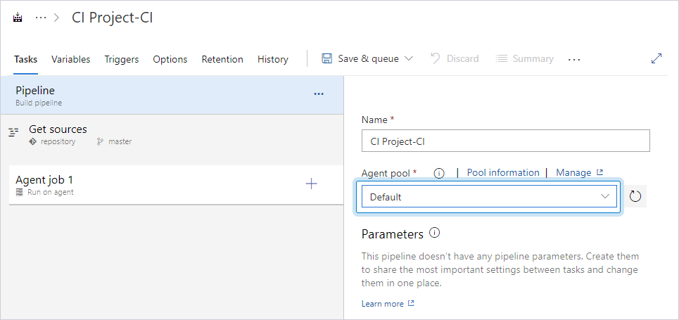Click the Learn more link
Screen dimensions: 679x320
pos(382,304)
